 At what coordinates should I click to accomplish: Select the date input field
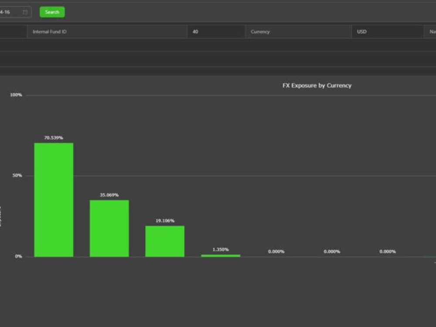point(15,12)
